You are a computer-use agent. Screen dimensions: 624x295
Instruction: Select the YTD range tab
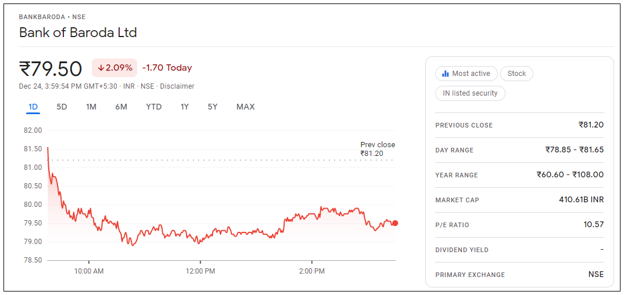(x=153, y=107)
